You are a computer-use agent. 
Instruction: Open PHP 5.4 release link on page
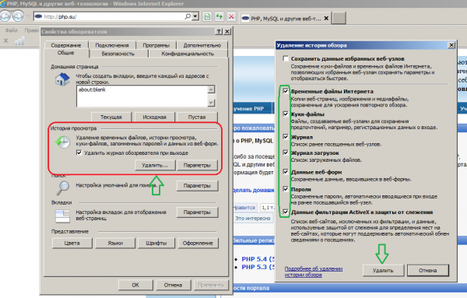point(258,259)
